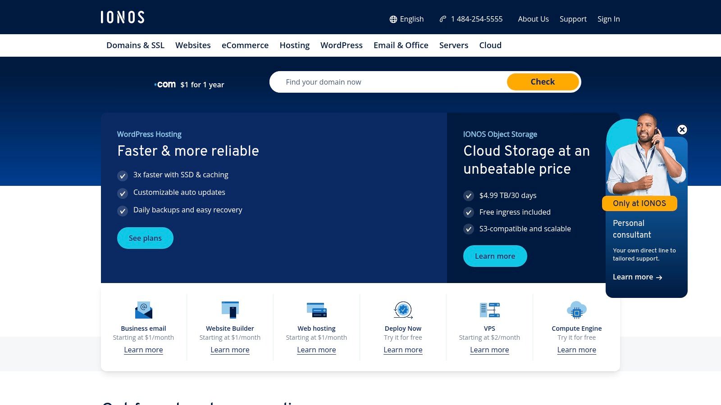Open the Cloud menu
Image resolution: width=721 pixels, height=405 pixels.
(x=490, y=45)
